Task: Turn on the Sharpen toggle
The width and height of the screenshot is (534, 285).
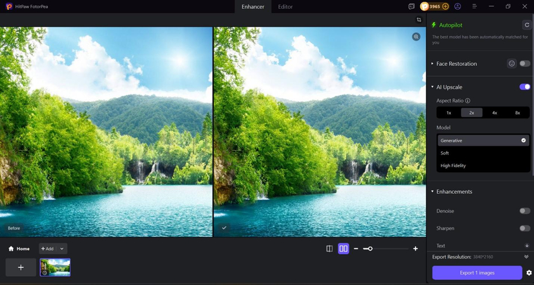Action: click(x=525, y=228)
